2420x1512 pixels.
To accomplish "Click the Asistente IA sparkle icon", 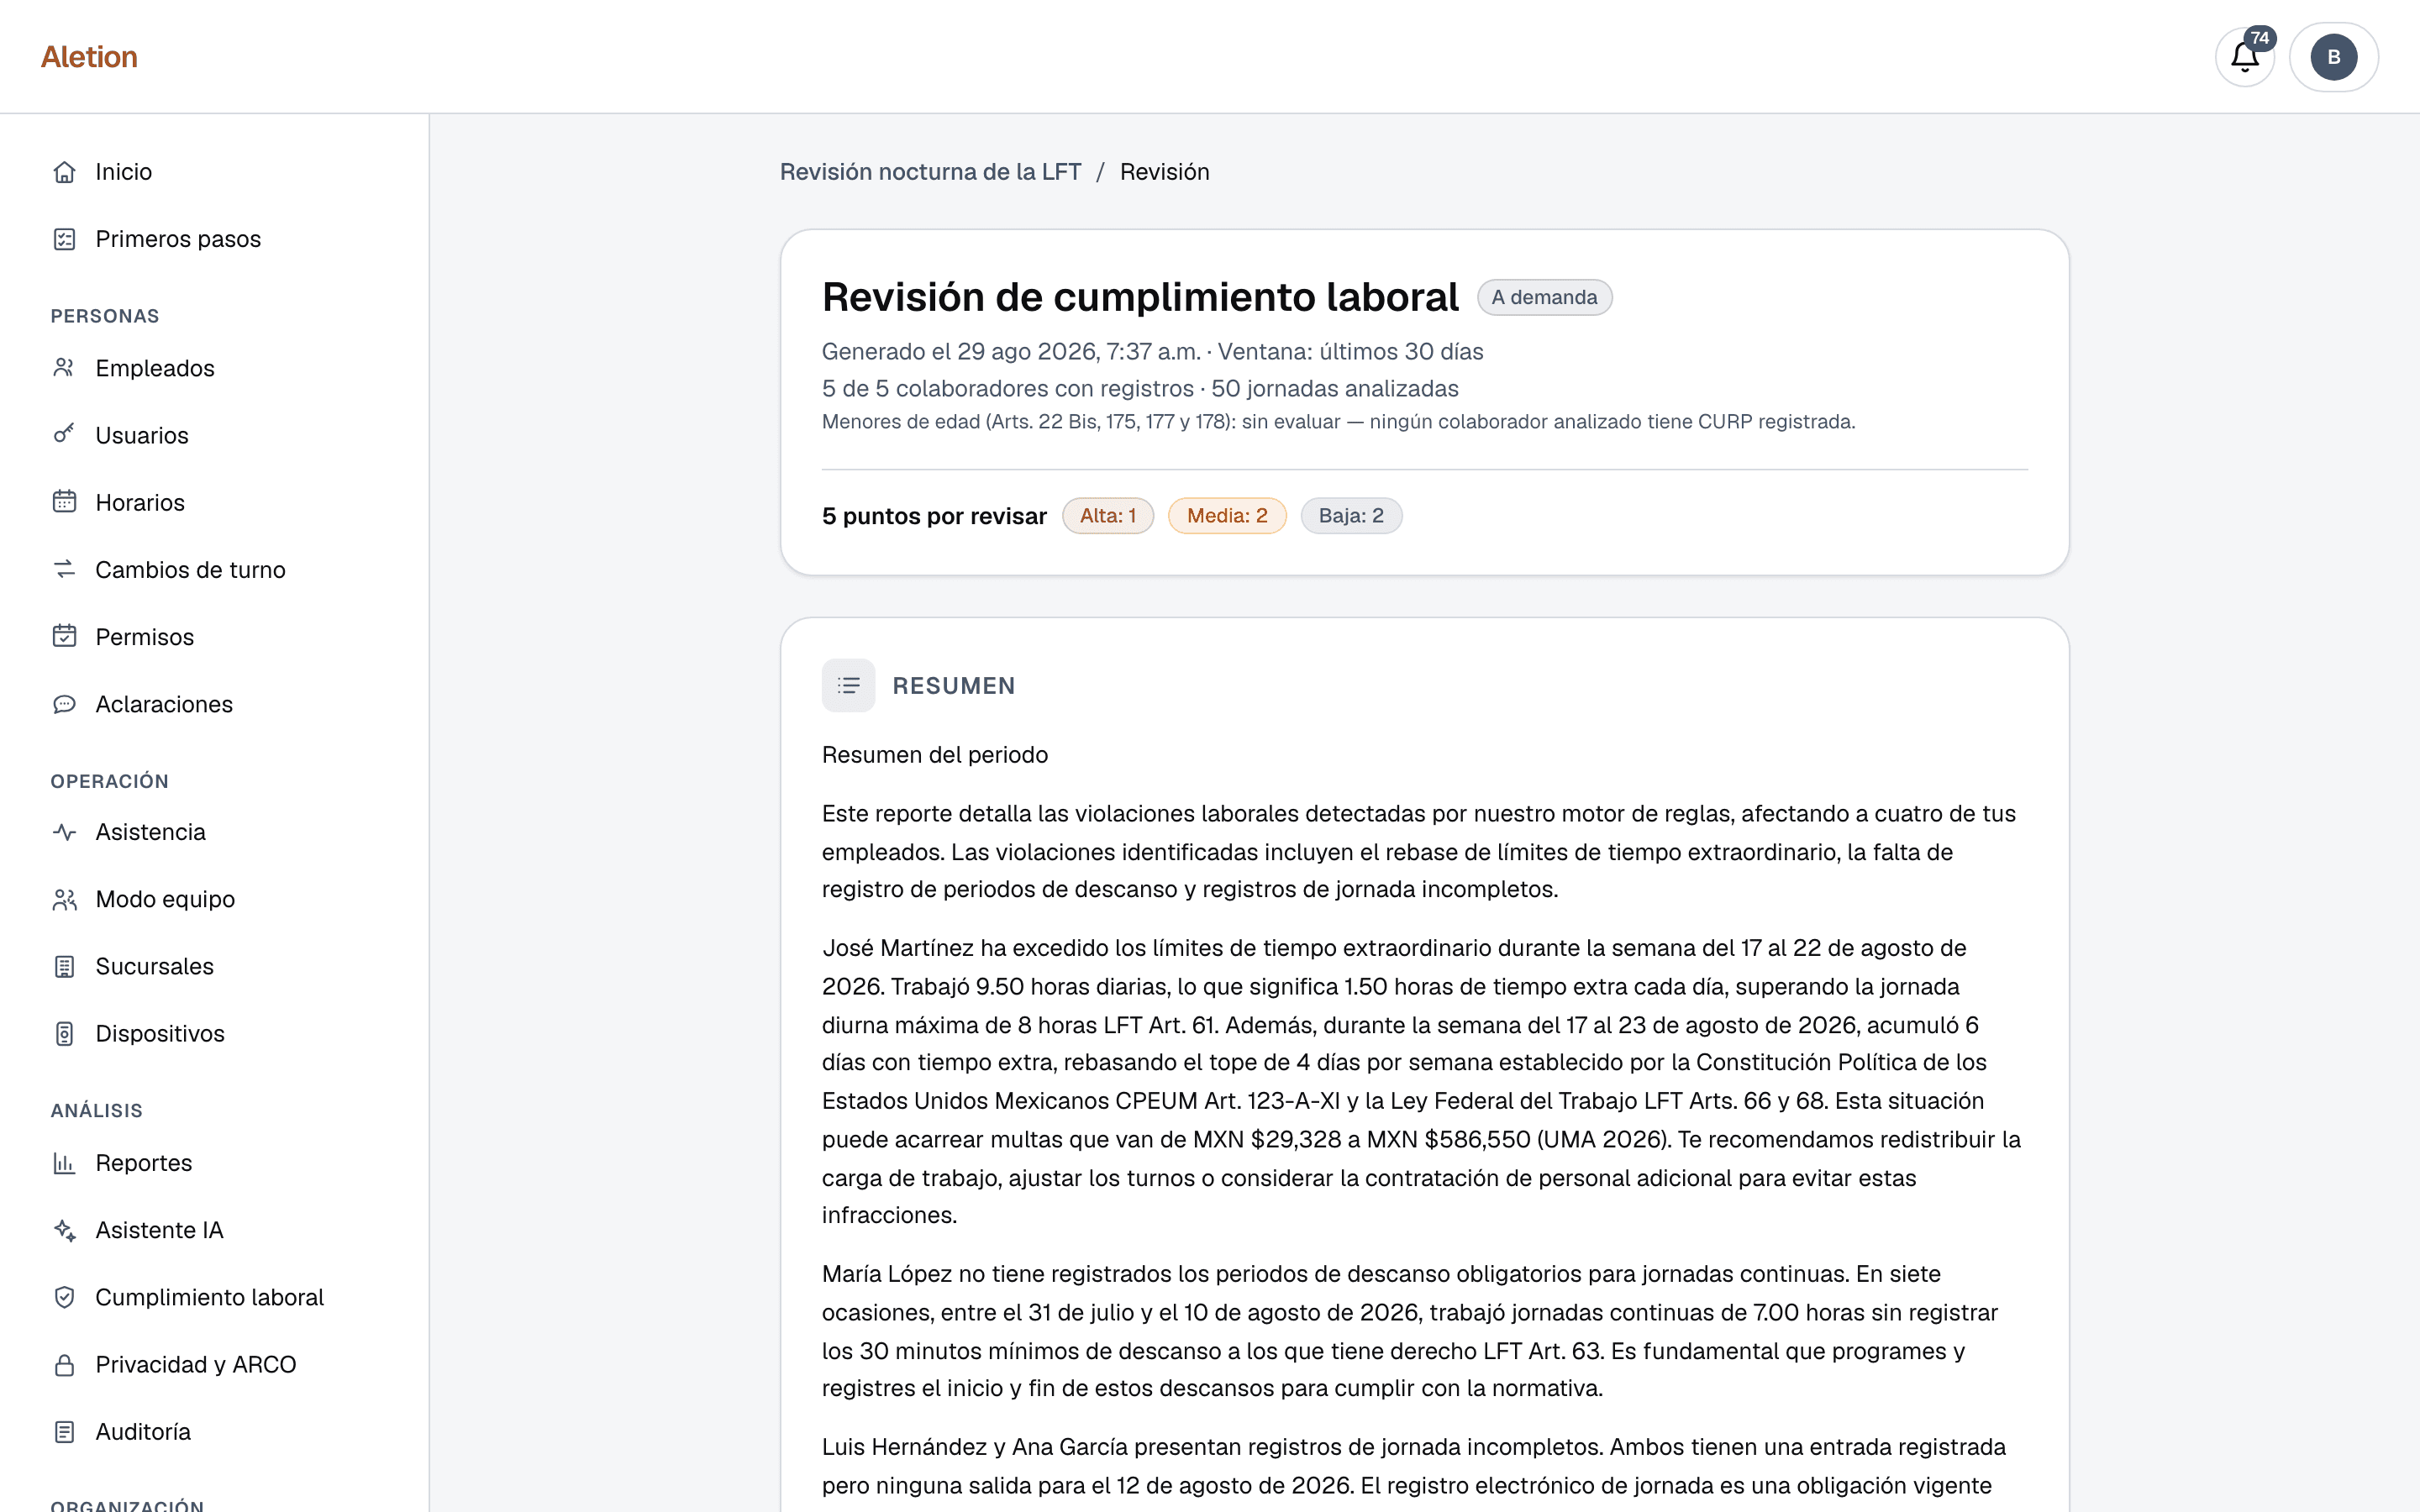I will tap(65, 1230).
